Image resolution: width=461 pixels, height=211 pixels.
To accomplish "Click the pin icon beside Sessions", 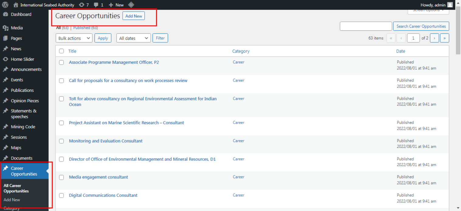I will (5, 137).
